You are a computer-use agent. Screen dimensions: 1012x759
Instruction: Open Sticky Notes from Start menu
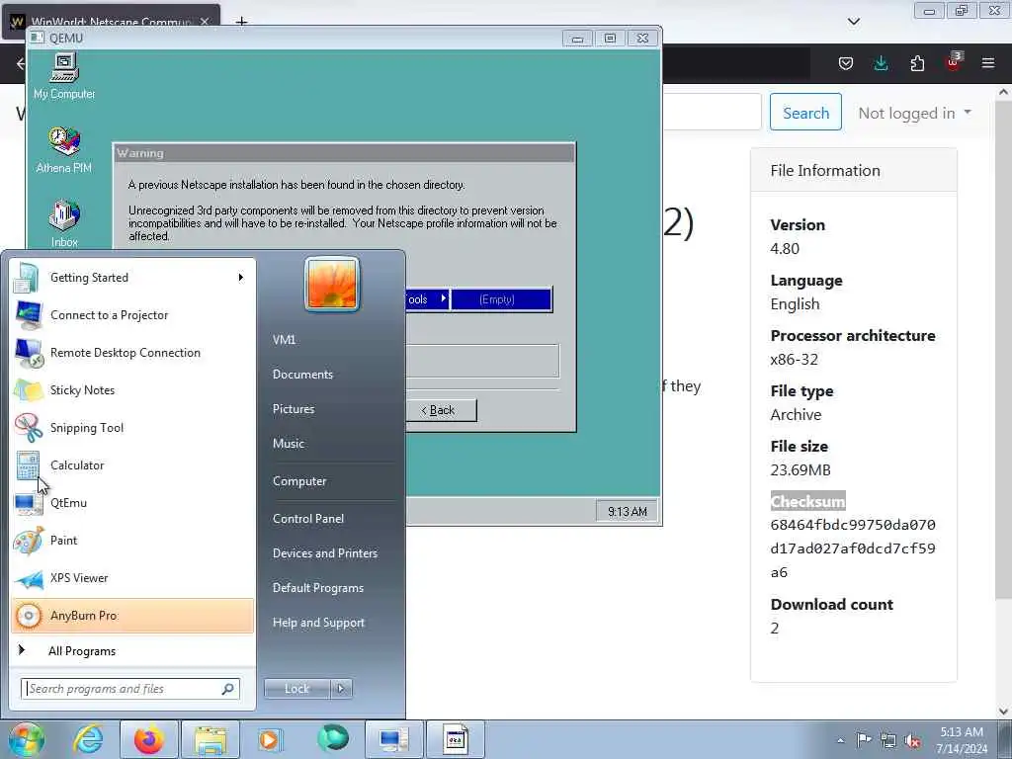pos(132,390)
